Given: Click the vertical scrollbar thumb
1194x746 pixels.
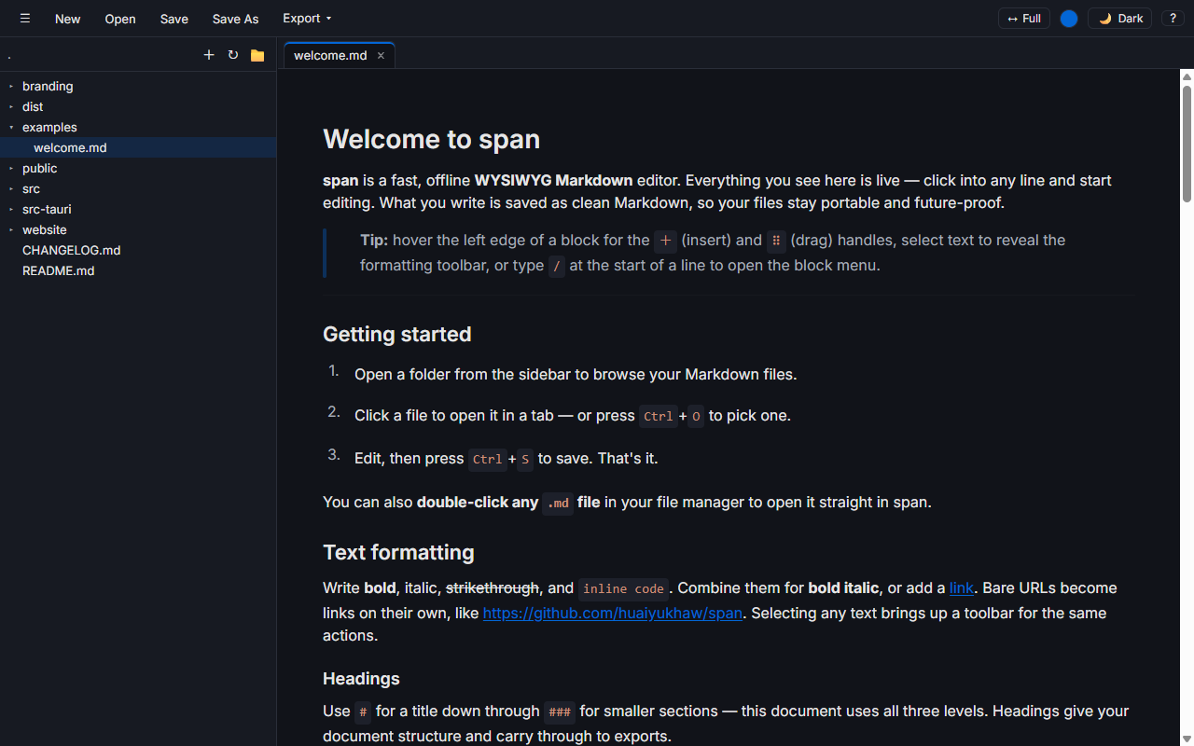Looking at the screenshot, I should (1187, 144).
